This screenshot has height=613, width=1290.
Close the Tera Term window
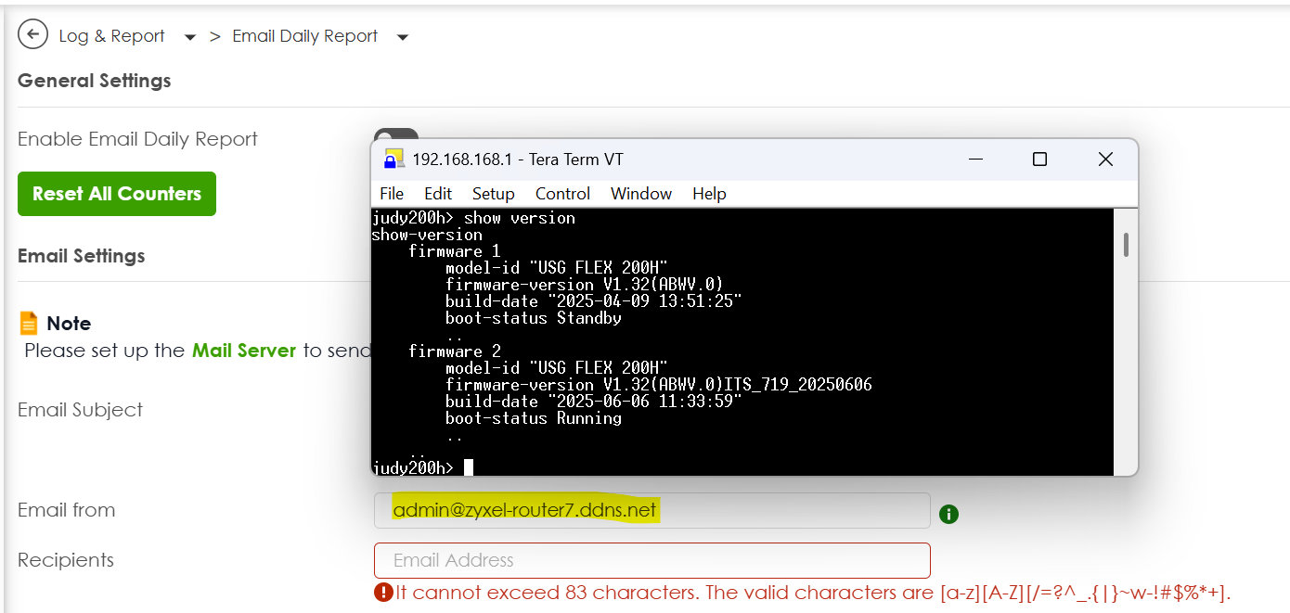click(x=1105, y=160)
